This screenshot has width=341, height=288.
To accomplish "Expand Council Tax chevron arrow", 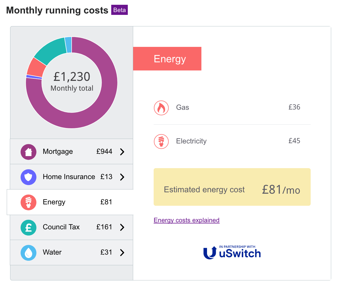I will coord(122,227).
